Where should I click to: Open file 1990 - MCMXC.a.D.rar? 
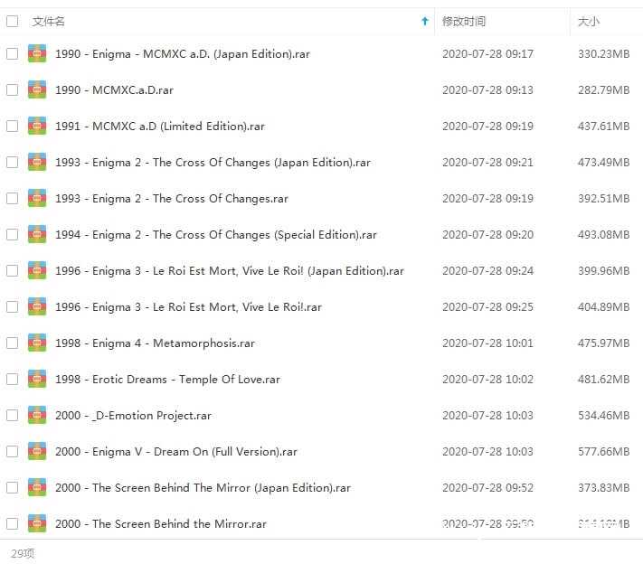click(115, 89)
